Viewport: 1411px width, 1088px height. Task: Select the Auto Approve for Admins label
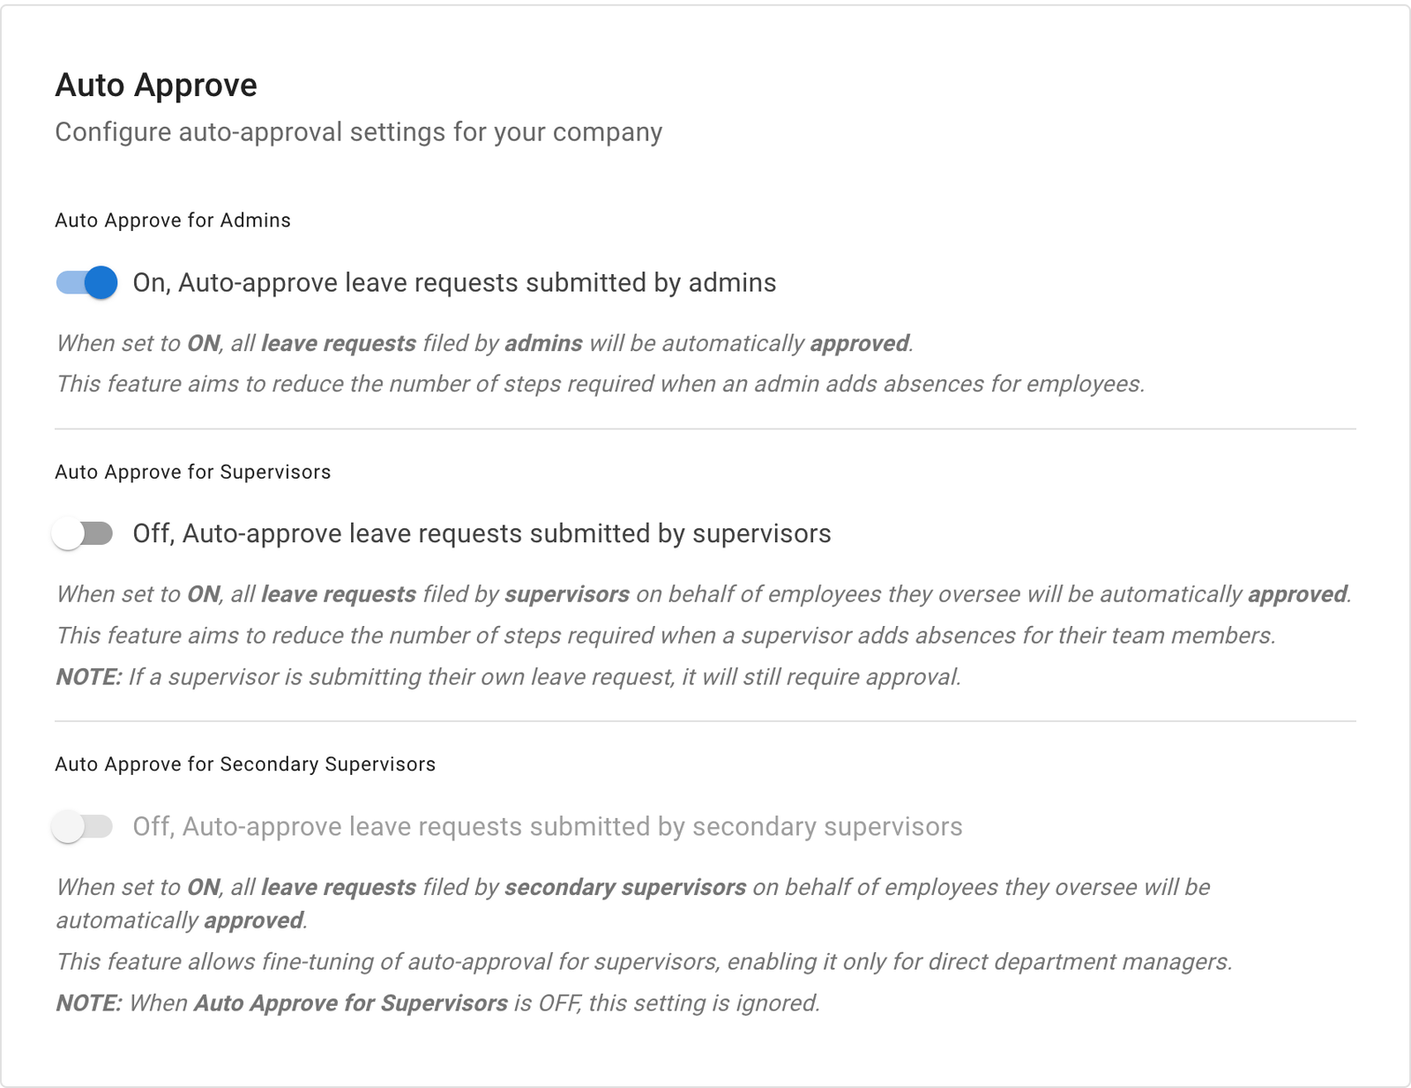tap(173, 220)
